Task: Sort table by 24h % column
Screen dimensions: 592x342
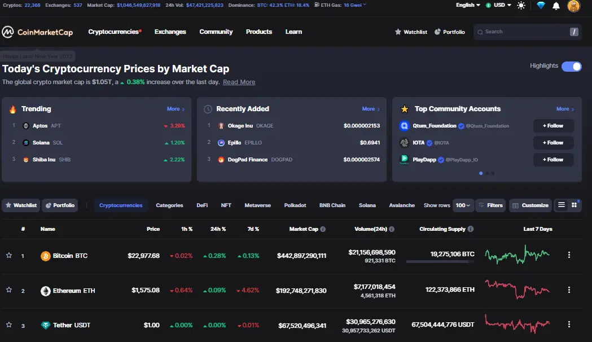Action: (218, 229)
